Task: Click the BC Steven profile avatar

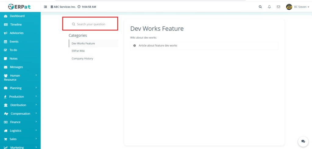Action: pos(289,7)
